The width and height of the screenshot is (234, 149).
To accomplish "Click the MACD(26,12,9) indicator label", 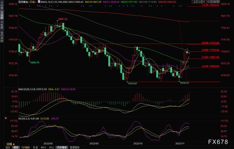I will [27, 89].
